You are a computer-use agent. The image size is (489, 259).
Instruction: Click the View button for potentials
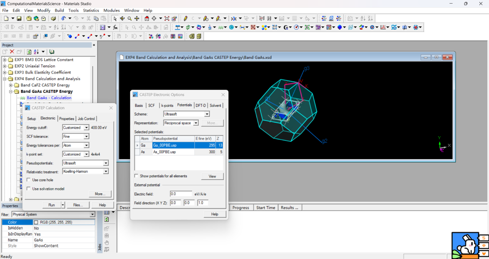pyautogui.click(x=212, y=176)
